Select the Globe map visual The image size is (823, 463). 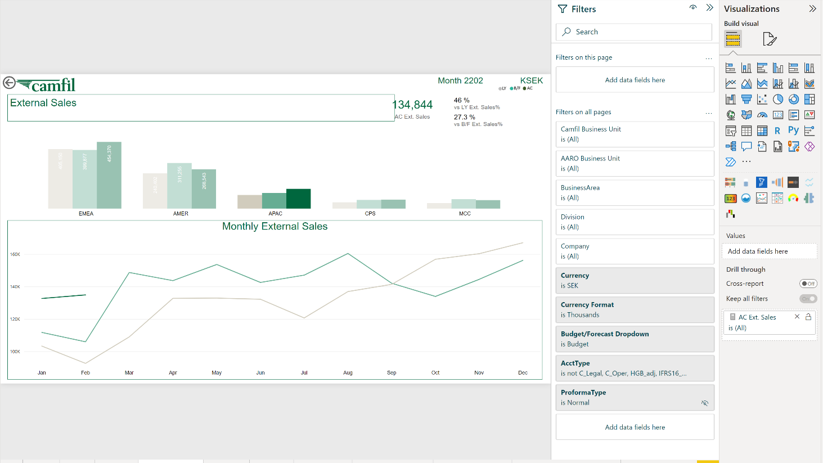[x=731, y=115]
